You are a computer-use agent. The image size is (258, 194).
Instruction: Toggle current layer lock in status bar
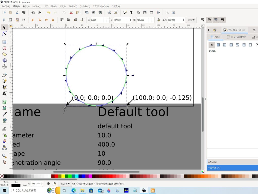pos(55,184)
